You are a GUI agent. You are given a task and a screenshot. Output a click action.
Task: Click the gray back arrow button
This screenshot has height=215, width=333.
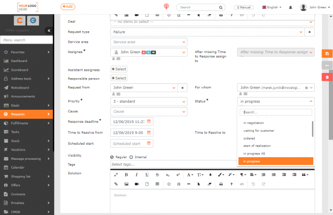click(327, 66)
